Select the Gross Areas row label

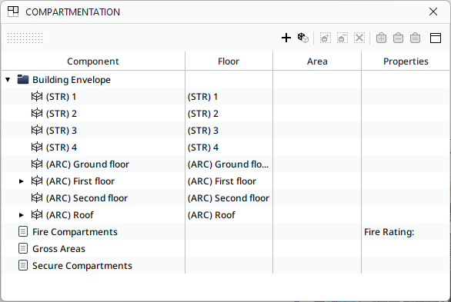point(58,249)
